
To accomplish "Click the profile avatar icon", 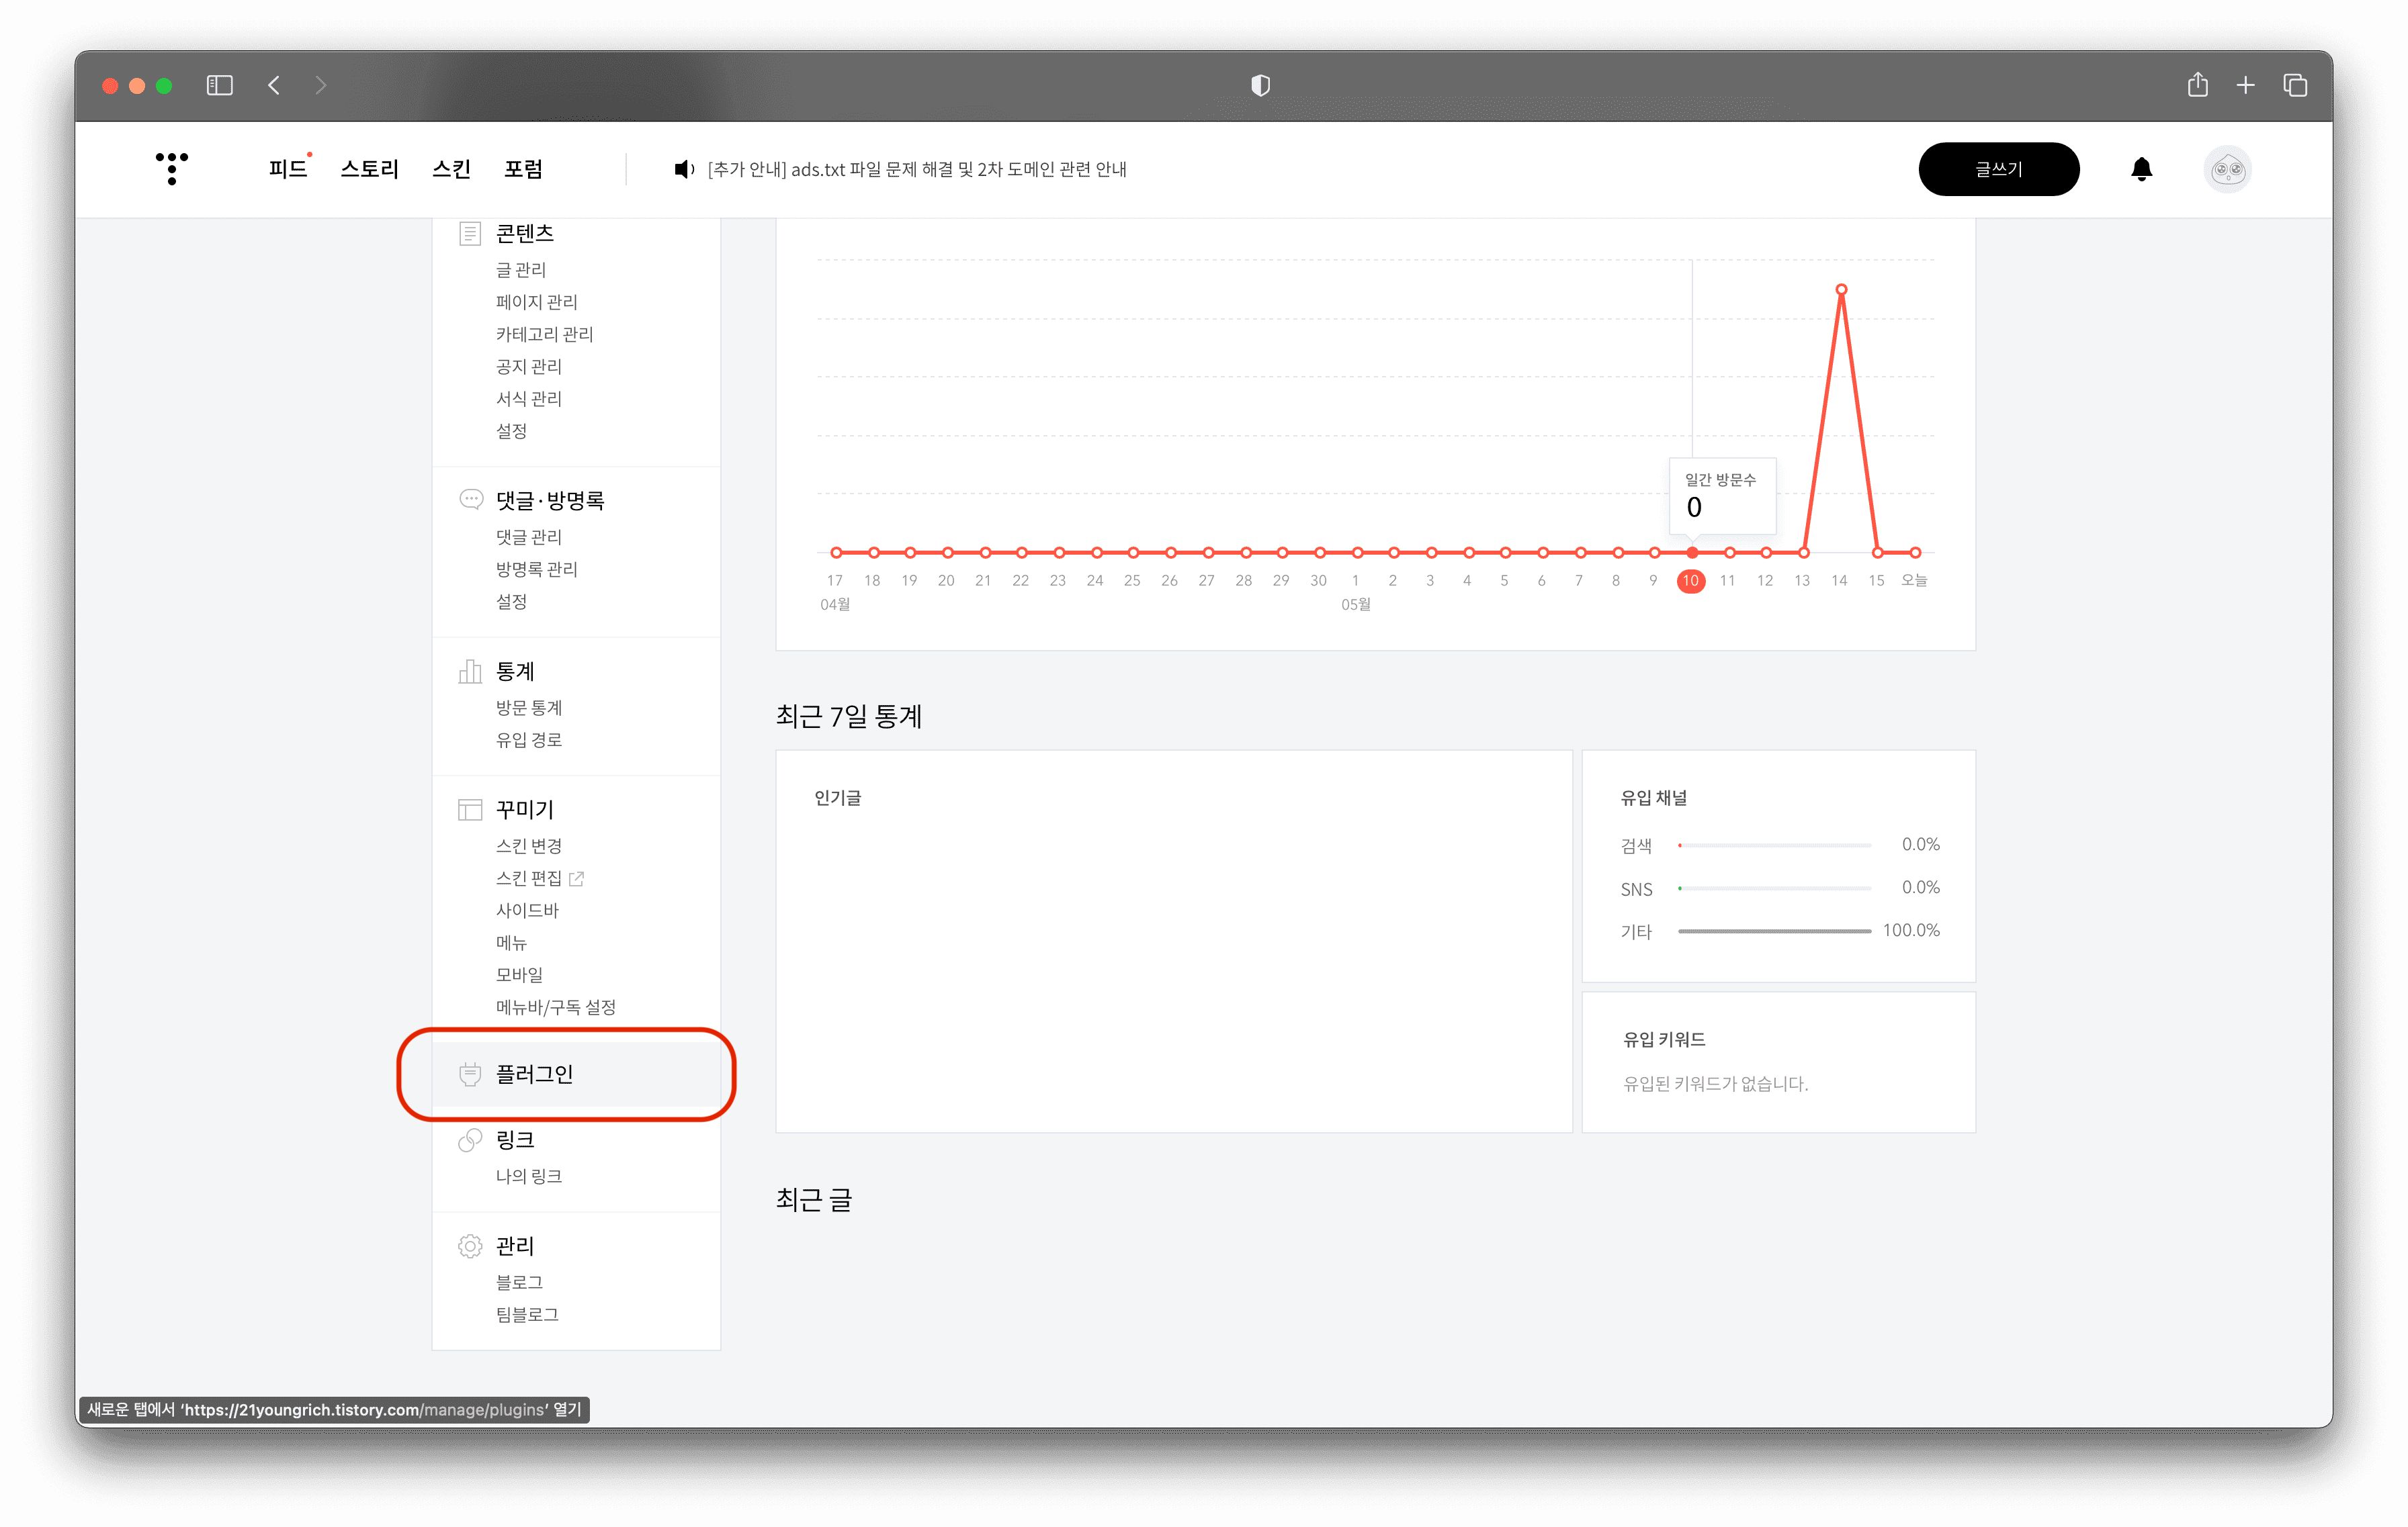I will pyautogui.click(x=2227, y=169).
